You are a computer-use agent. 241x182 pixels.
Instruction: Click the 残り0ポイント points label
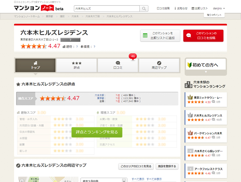click(214, 15)
